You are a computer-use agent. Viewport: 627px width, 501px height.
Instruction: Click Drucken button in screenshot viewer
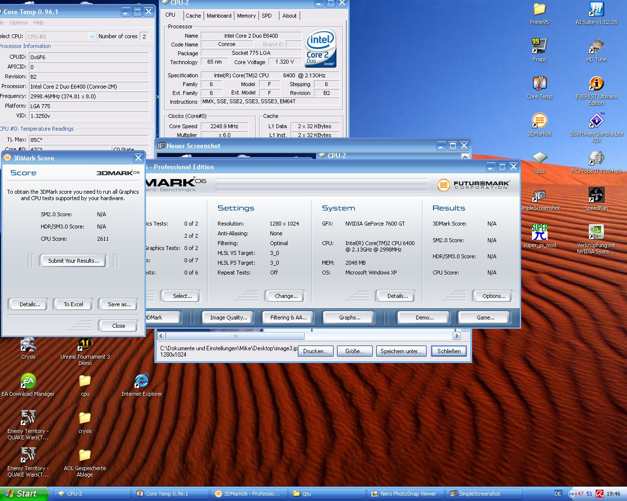(x=315, y=351)
